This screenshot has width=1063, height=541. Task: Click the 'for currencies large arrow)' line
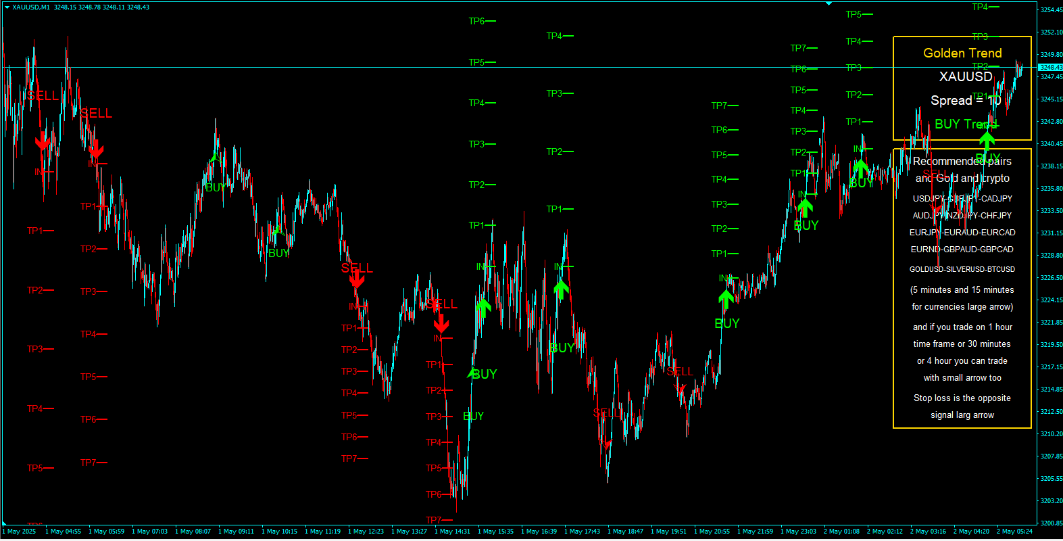(962, 306)
